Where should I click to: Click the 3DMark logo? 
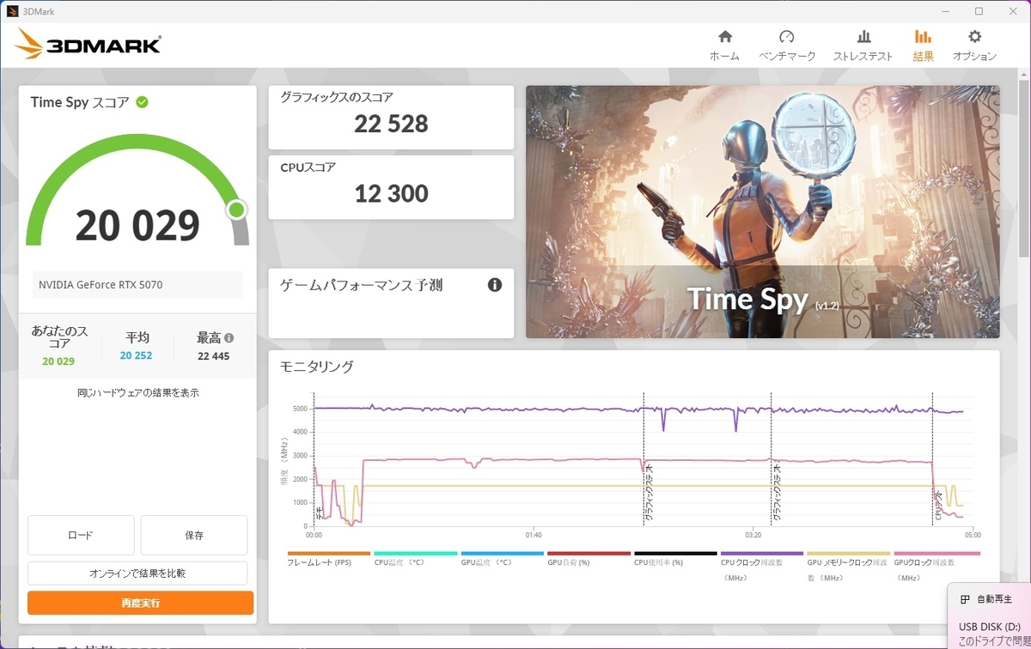[88, 45]
